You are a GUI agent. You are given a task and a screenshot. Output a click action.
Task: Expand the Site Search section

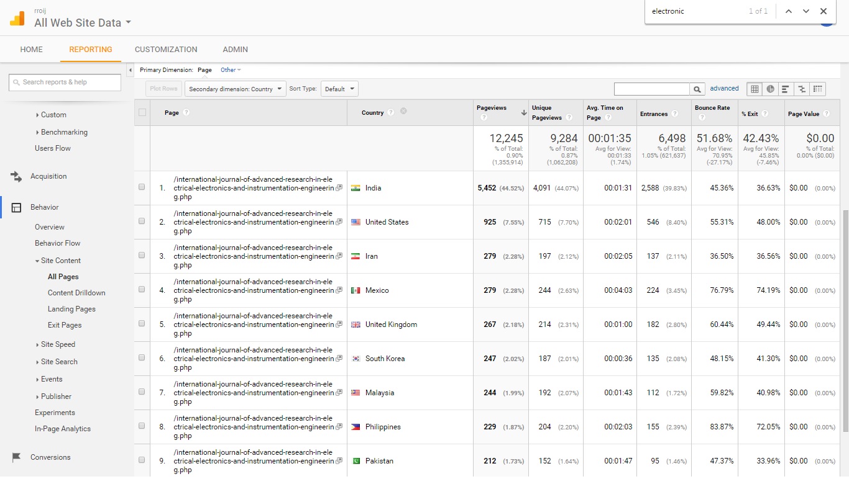tap(57, 362)
